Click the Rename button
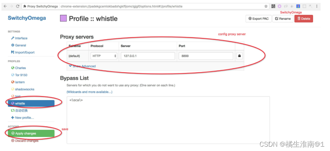This screenshot has height=151, width=330. coord(283,19)
